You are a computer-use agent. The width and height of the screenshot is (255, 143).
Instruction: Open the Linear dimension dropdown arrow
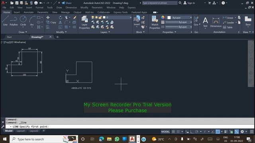(235, 17)
